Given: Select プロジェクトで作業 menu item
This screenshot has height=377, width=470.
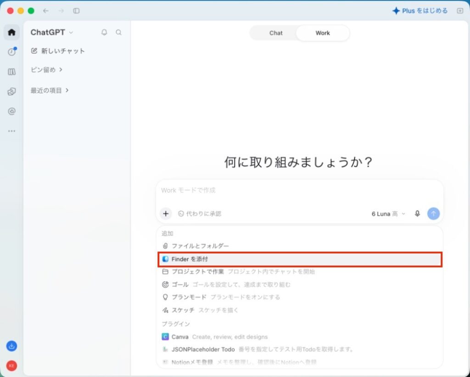Looking at the screenshot, I should click(300, 272).
